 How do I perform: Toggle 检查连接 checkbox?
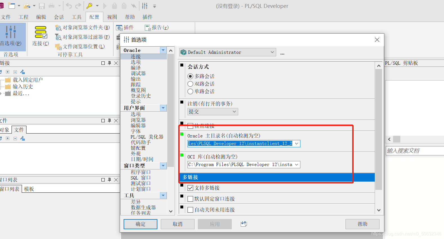(190, 126)
